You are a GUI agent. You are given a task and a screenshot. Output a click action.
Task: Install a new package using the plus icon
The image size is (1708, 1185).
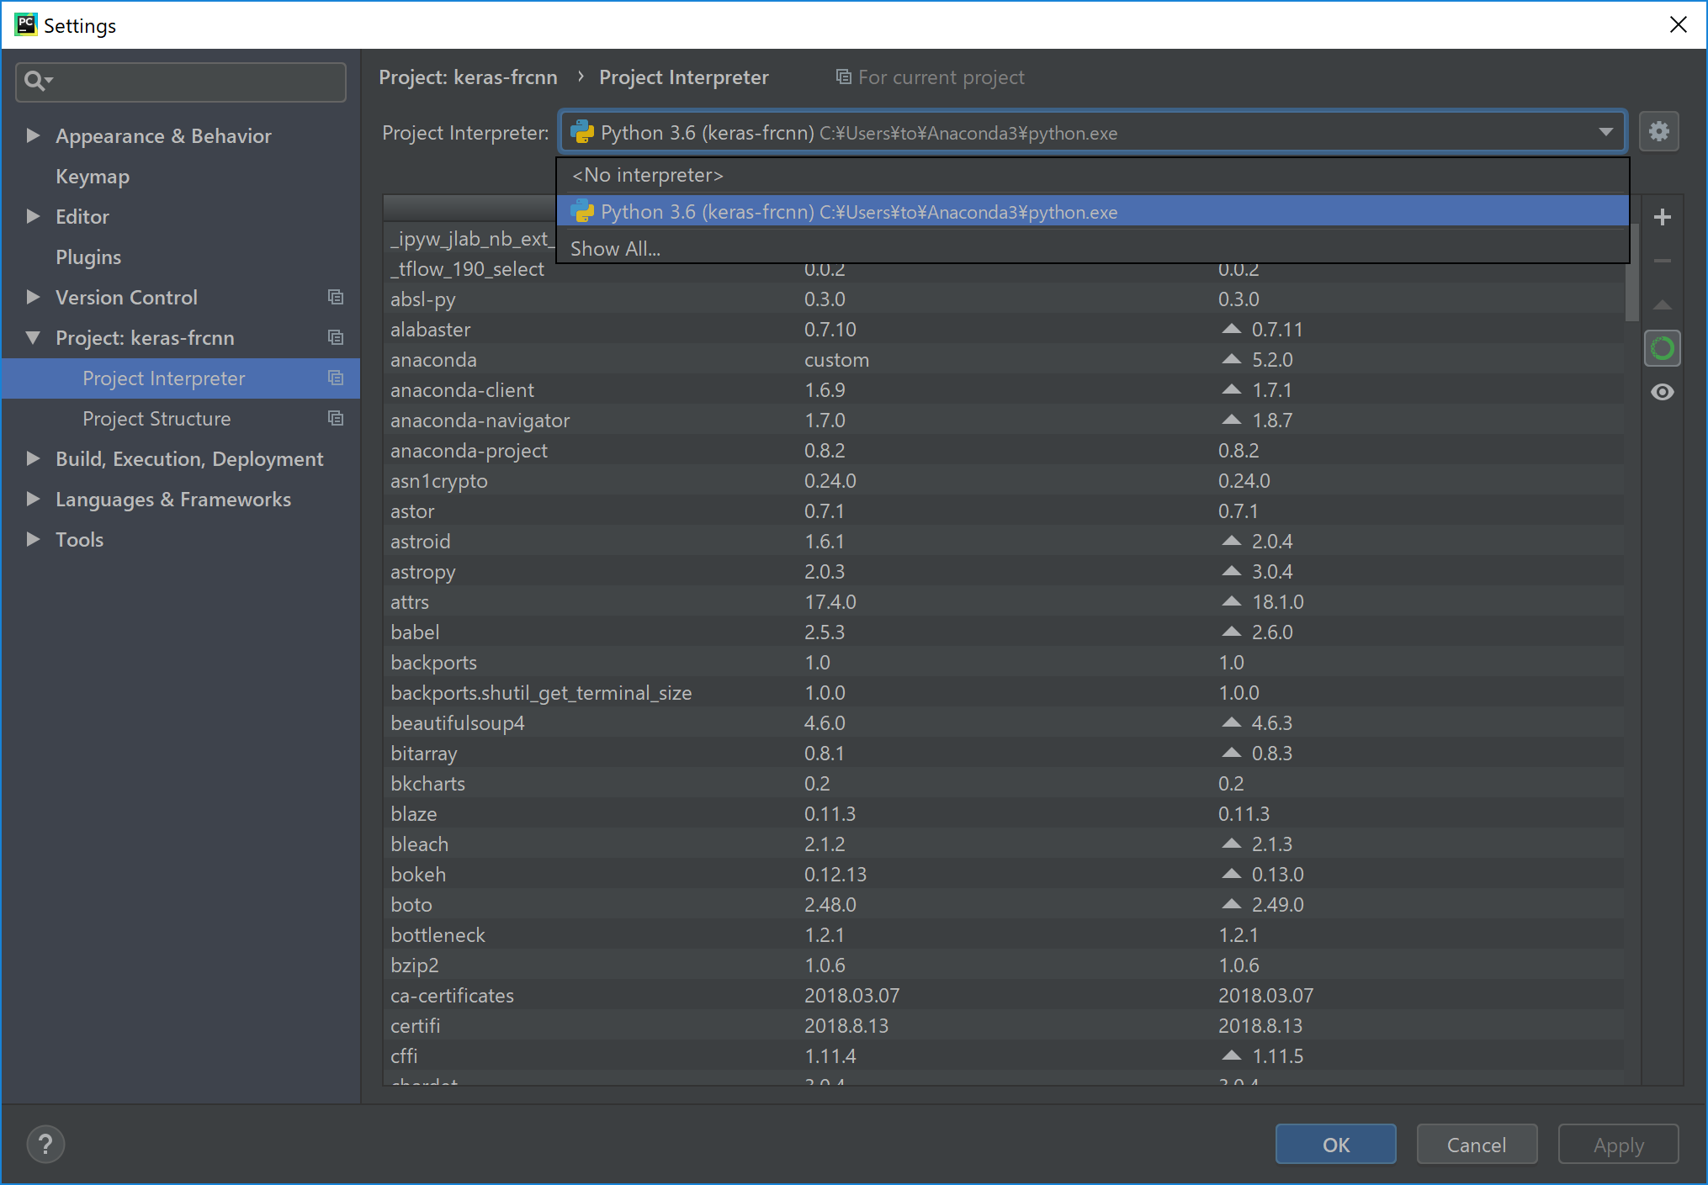tap(1662, 216)
